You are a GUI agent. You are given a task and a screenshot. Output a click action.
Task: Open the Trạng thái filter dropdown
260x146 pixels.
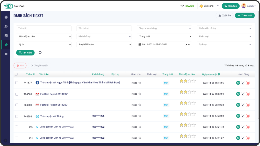(164, 36)
